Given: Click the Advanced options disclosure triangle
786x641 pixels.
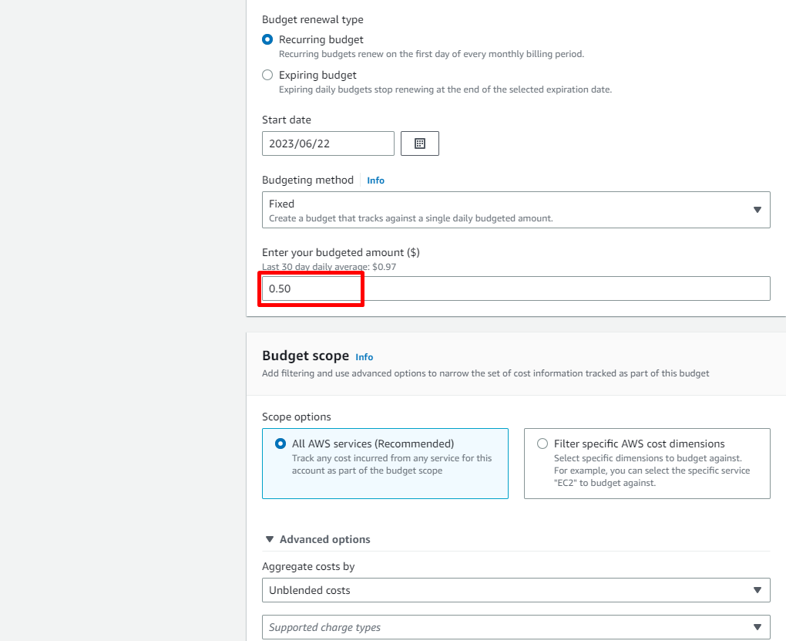Looking at the screenshot, I should (x=269, y=539).
